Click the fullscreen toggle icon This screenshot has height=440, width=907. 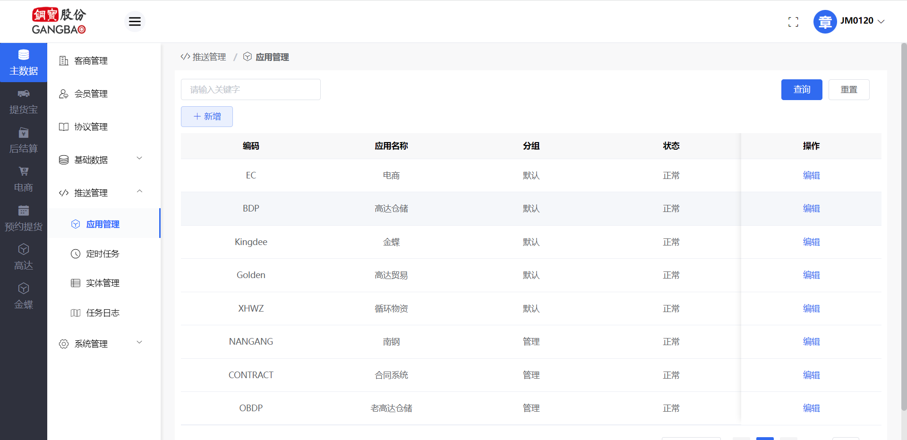tap(793, 22)
